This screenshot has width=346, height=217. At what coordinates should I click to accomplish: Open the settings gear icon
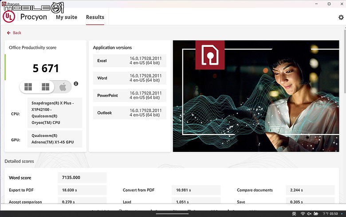341,17
